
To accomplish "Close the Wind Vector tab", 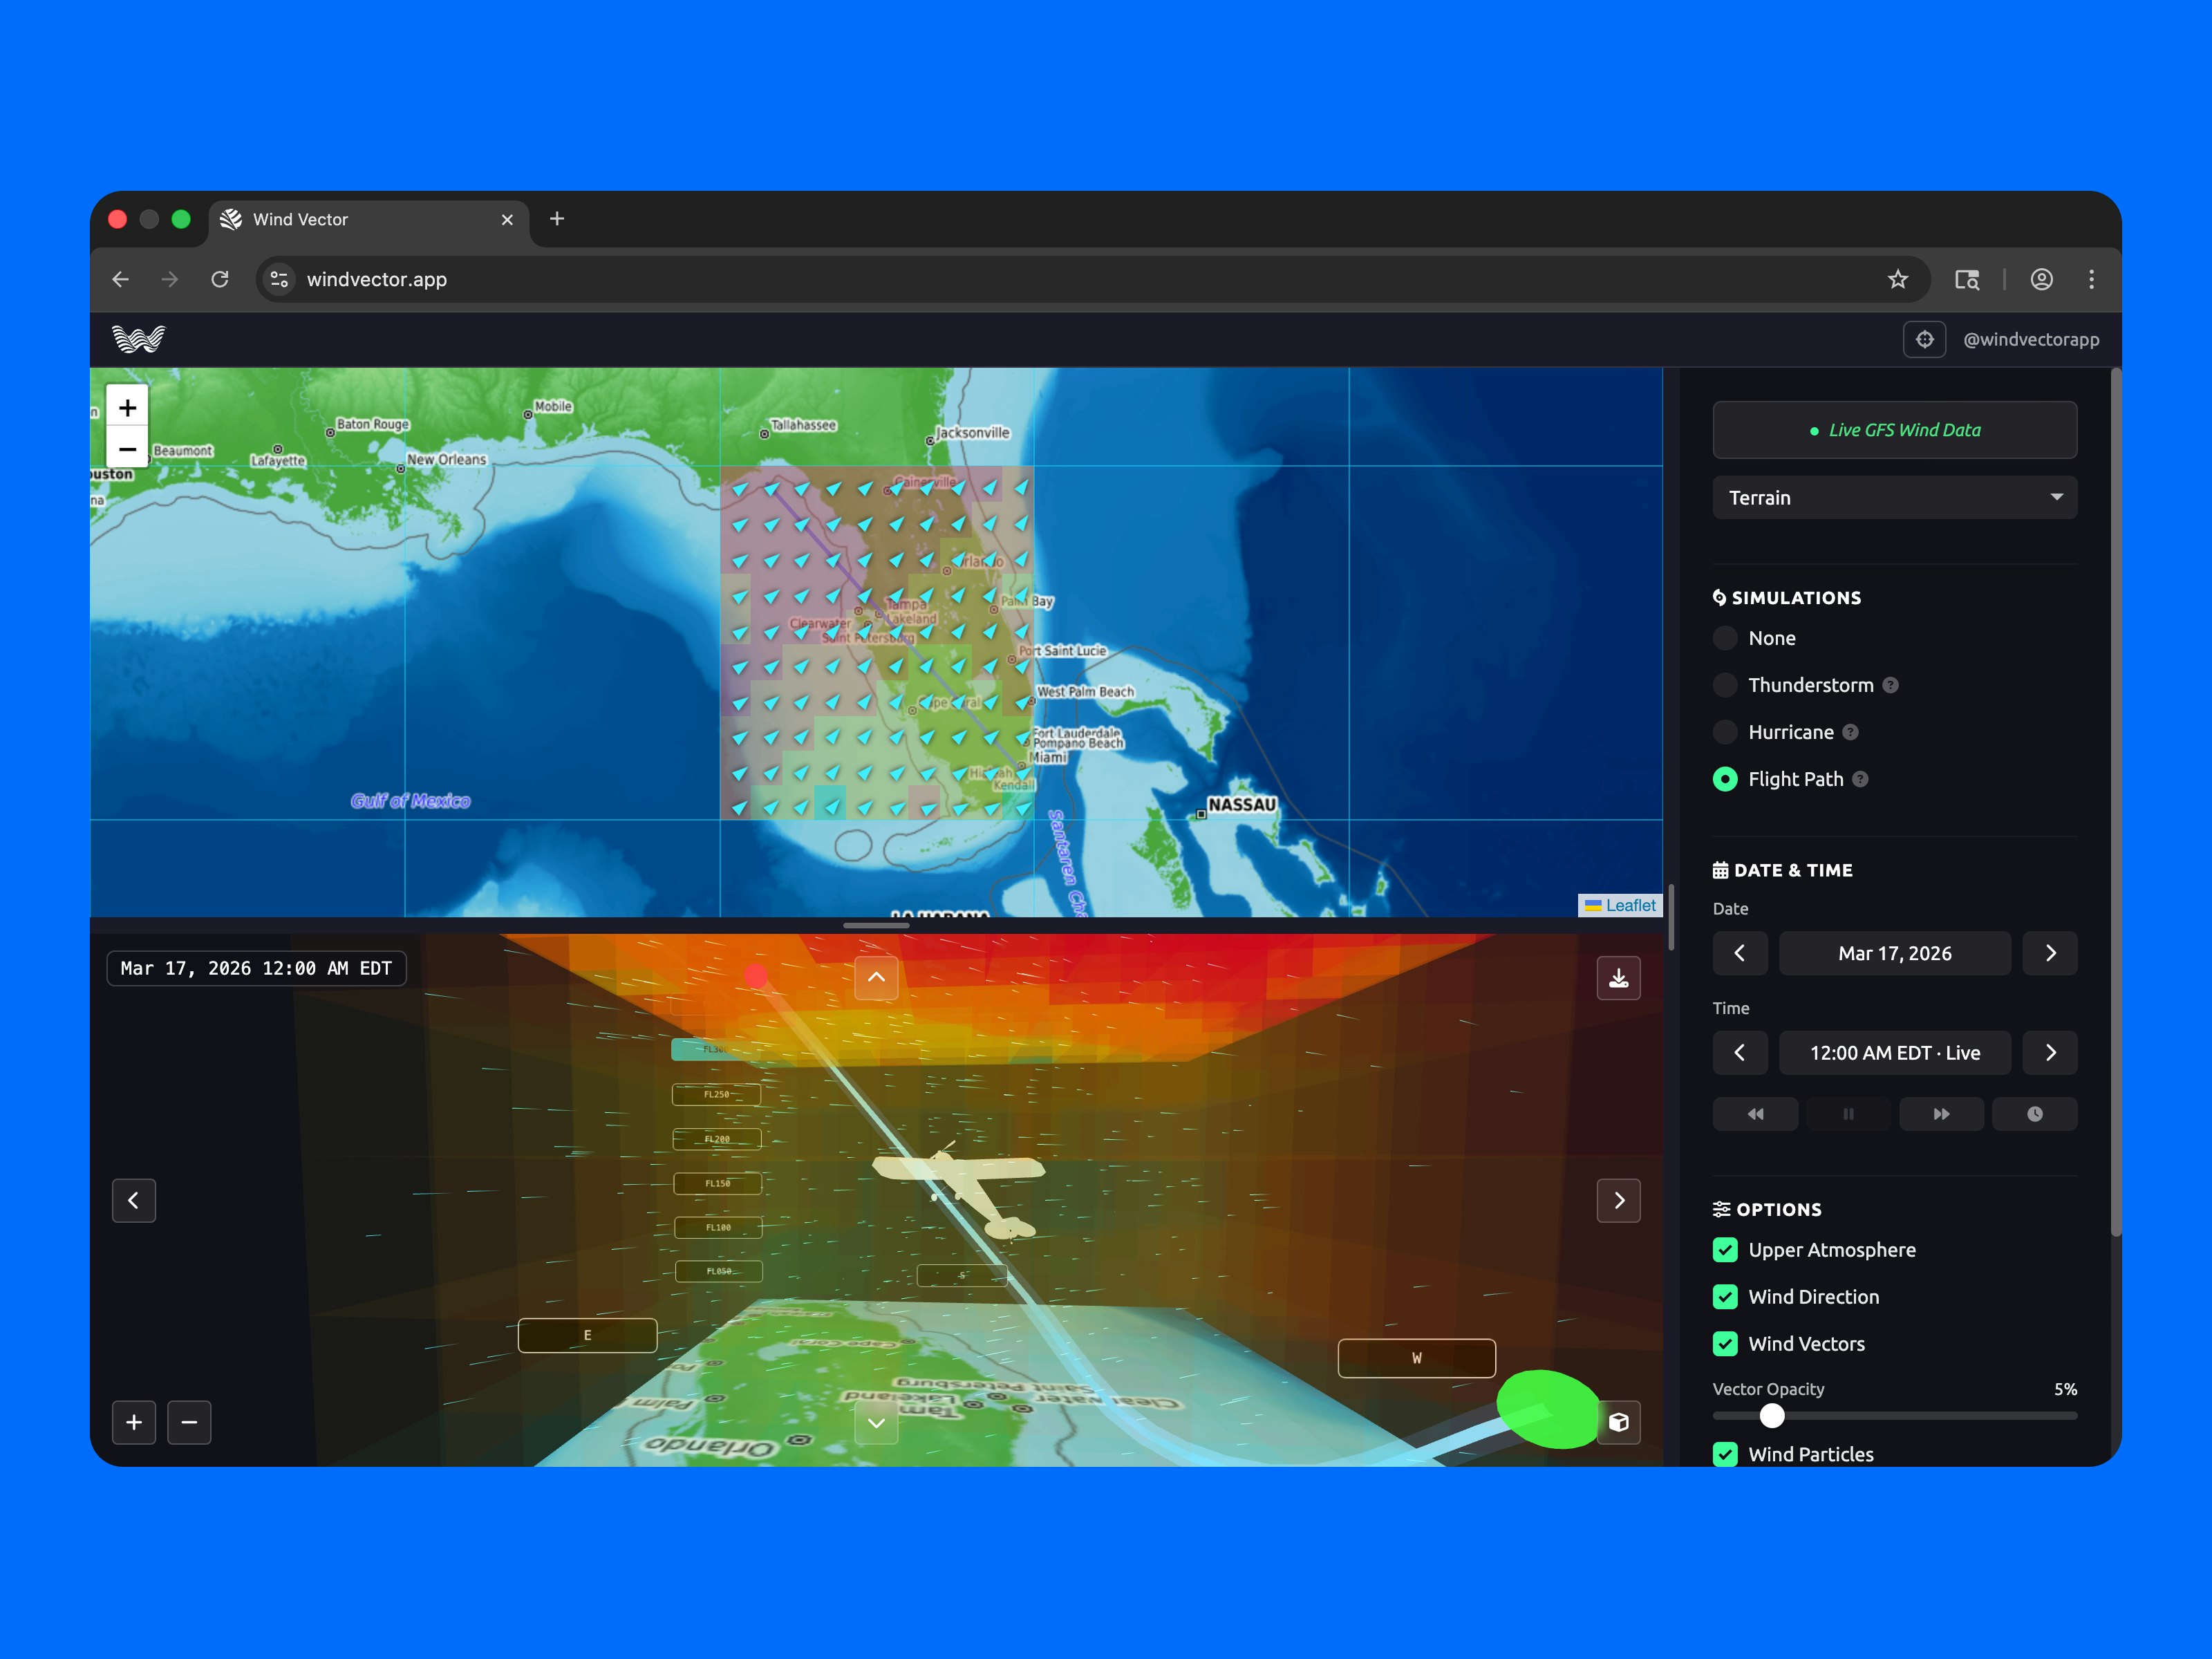I will [x=507, y=220].
